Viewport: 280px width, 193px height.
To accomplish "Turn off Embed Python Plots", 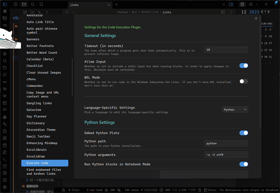I will (x=244, y=133).
